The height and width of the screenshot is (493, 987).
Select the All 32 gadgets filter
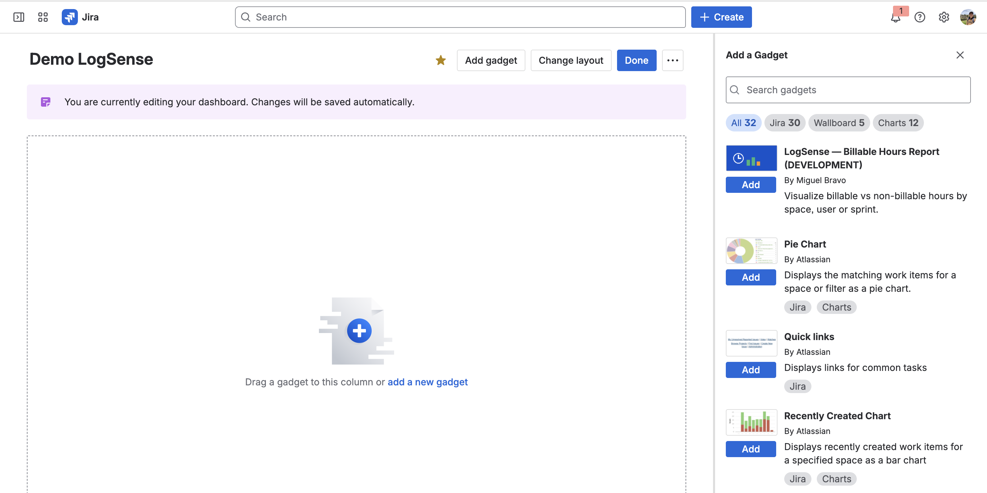743,123
